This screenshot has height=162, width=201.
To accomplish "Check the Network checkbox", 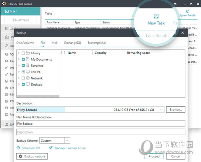I will point(23,78).
